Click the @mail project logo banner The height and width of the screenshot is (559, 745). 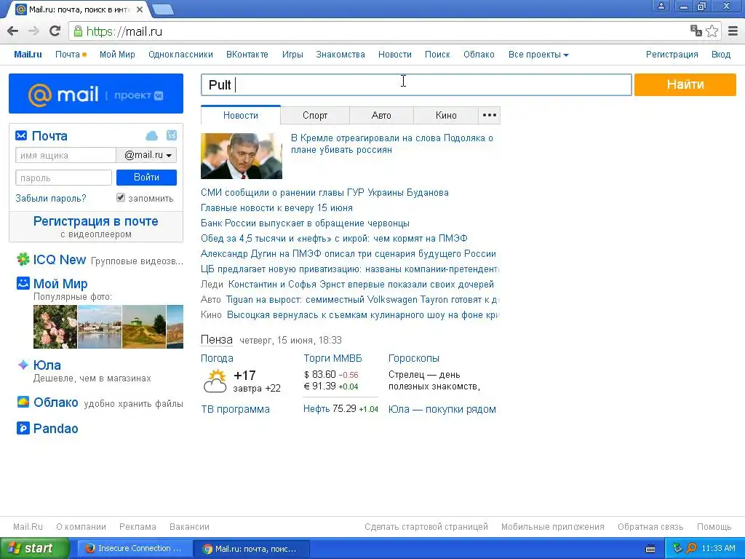96,94
